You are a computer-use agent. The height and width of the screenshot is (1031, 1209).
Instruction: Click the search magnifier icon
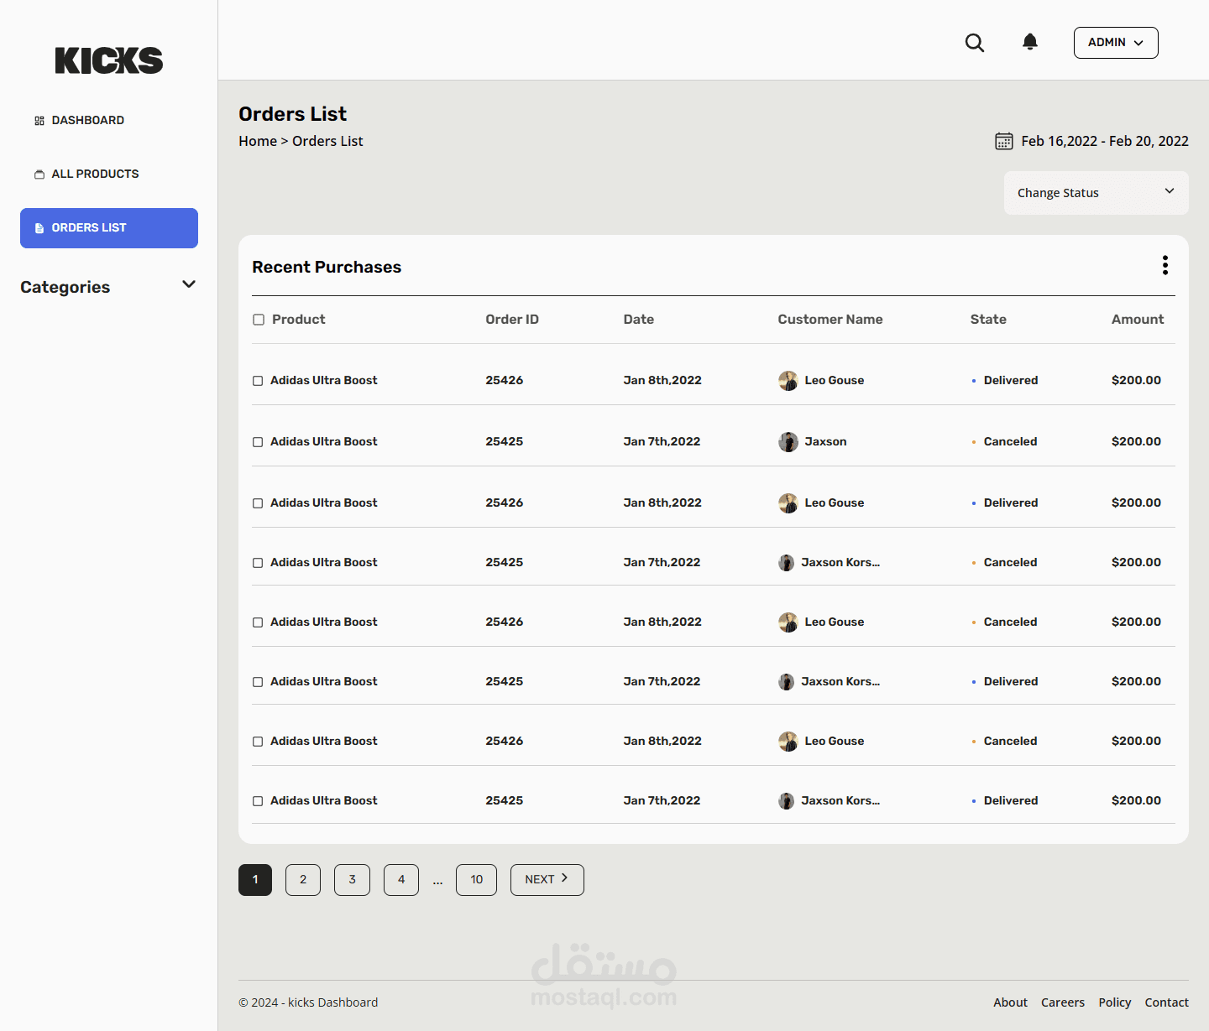(x=974, y=43)
